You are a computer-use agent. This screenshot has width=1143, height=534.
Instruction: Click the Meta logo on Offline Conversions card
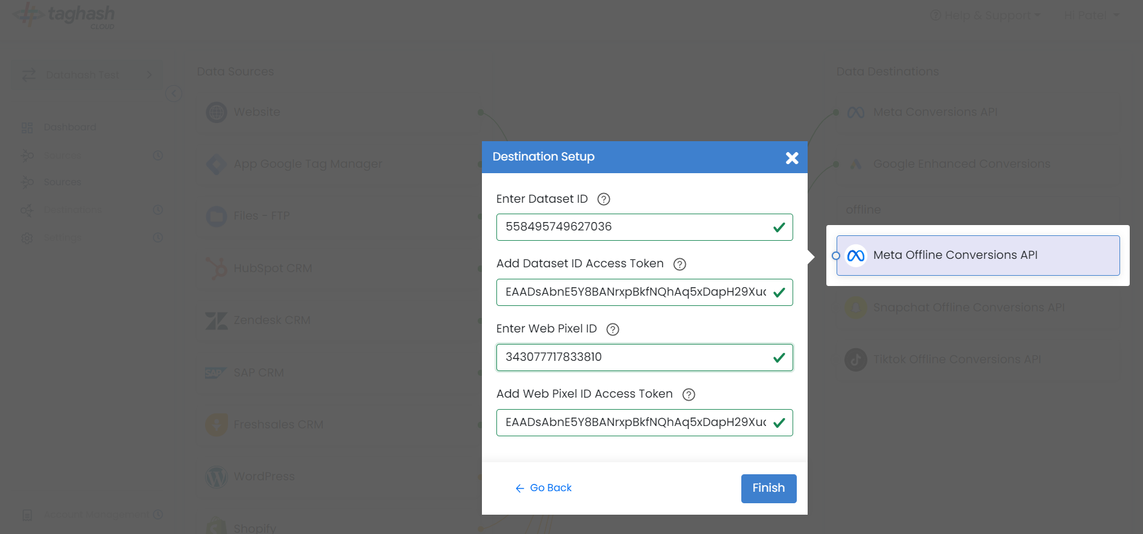[855, 256]
